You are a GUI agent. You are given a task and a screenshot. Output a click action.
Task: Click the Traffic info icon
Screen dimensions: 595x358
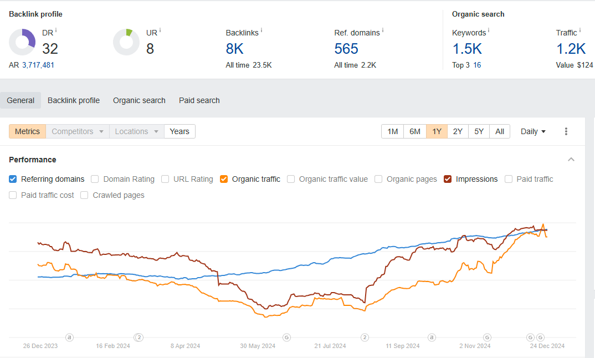(580, 31)
